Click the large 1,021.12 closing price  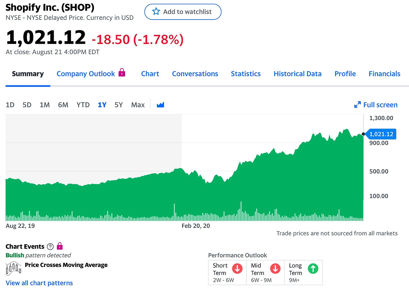pyautogui.click(x=46, y=37)
